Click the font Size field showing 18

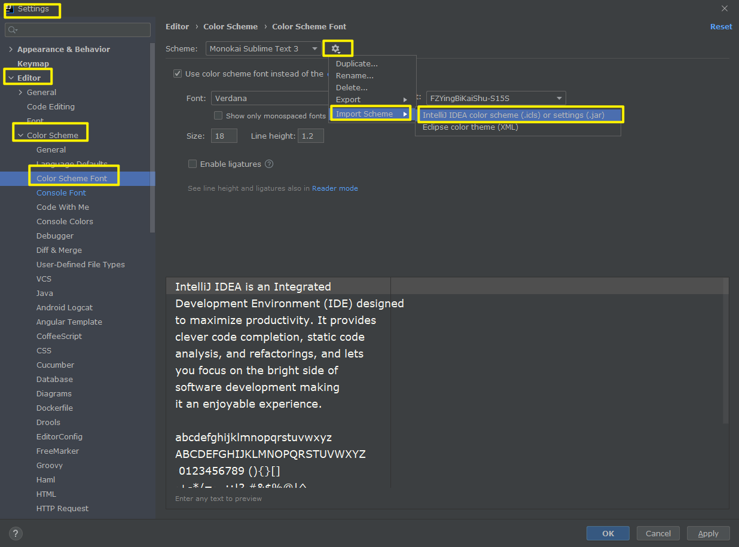[224, 136]
